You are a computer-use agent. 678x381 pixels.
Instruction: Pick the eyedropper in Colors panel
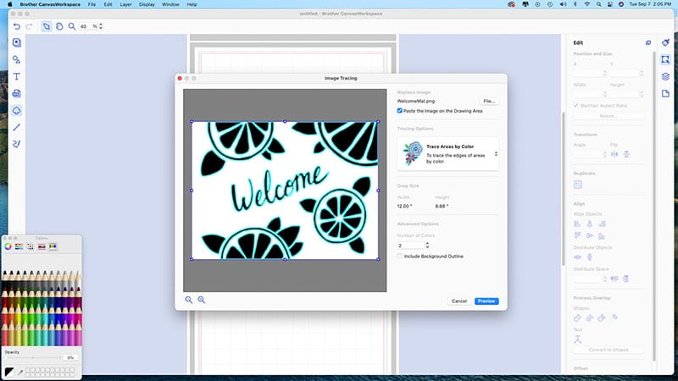click(19, 372)
